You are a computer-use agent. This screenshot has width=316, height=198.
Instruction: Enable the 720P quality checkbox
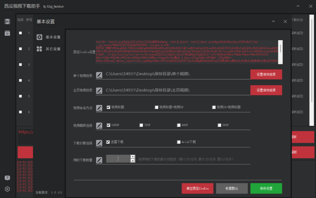pos(141,125)
